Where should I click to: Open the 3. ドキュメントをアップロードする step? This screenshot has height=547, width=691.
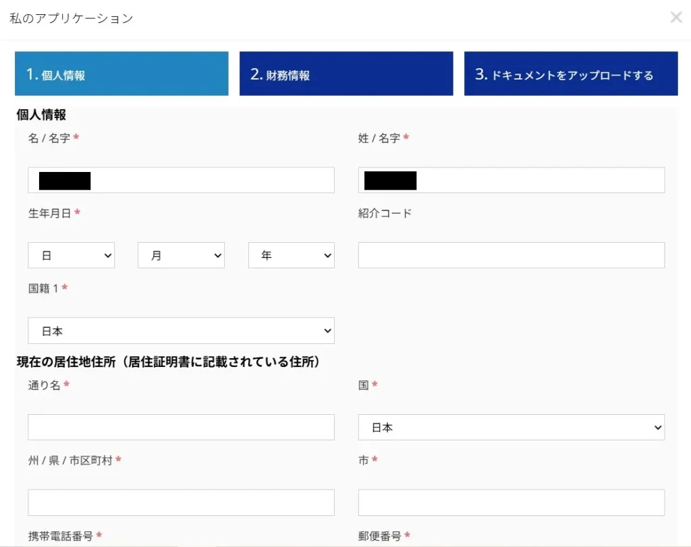pyautogui.click(x=570, y=74)
